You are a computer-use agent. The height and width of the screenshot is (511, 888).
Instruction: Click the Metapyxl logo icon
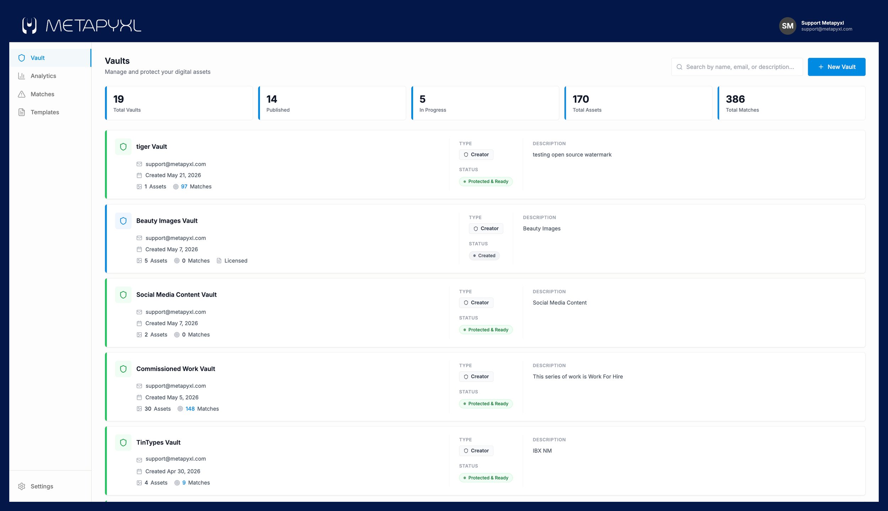click(29, 26)
